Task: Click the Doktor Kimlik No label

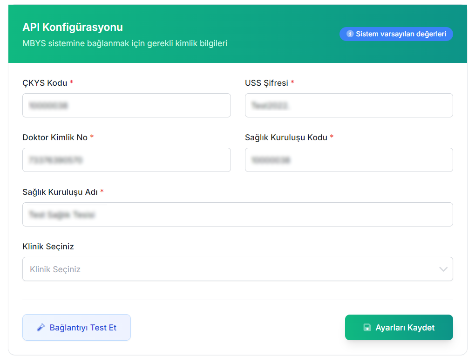Action: point(55,137)
